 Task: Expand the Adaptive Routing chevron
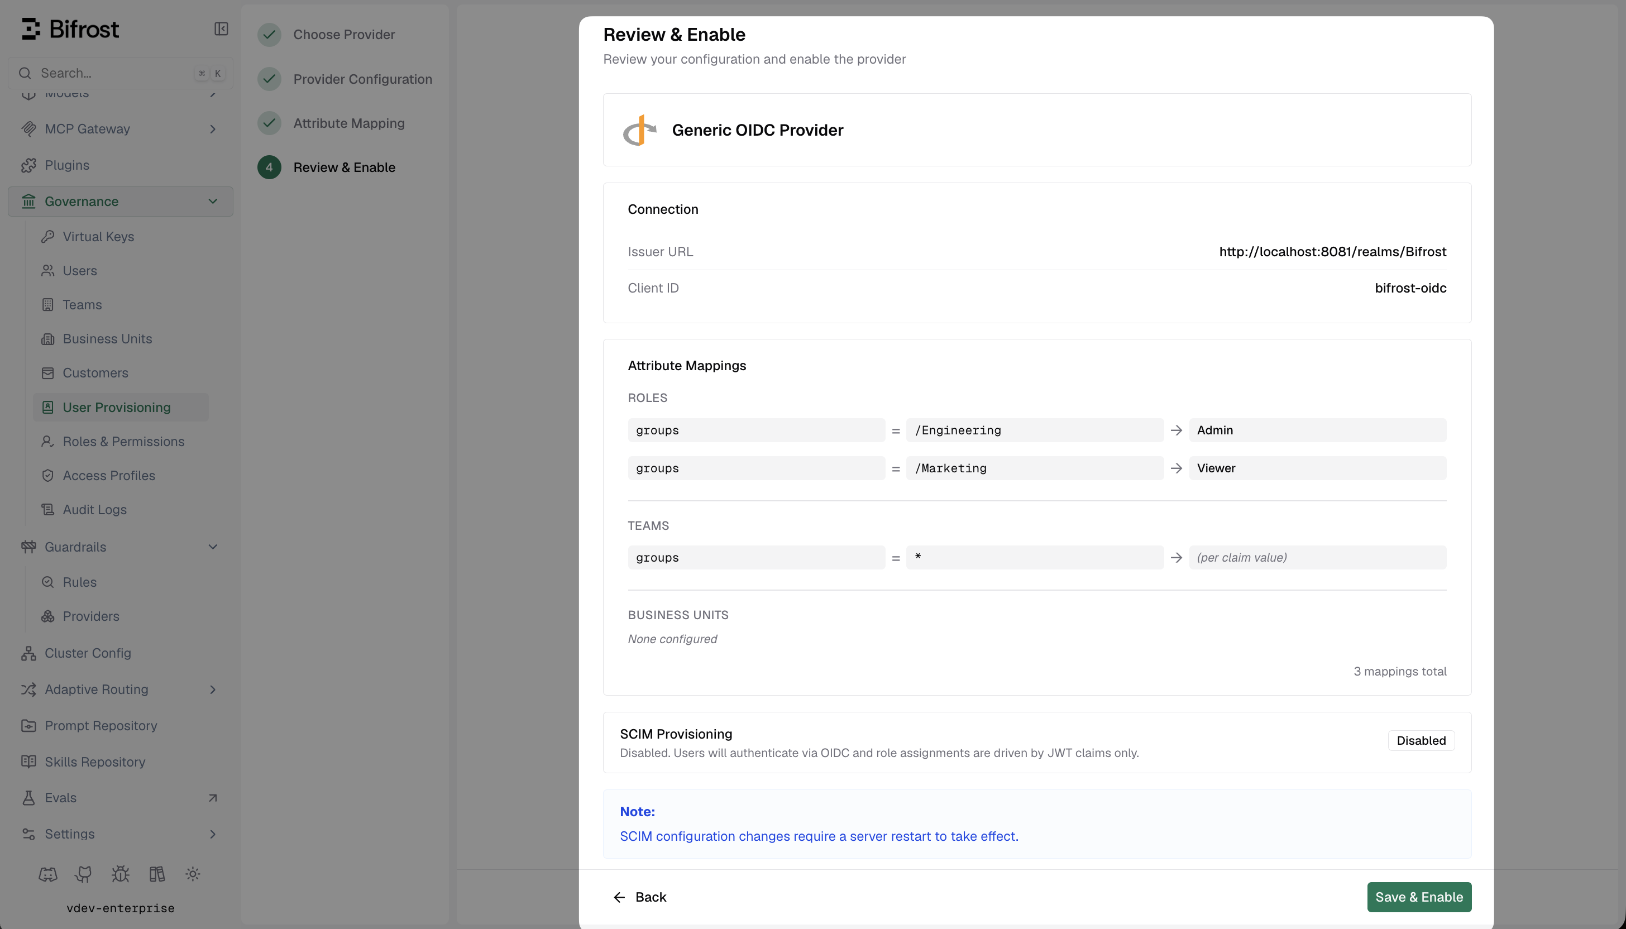tap(213, 689)
